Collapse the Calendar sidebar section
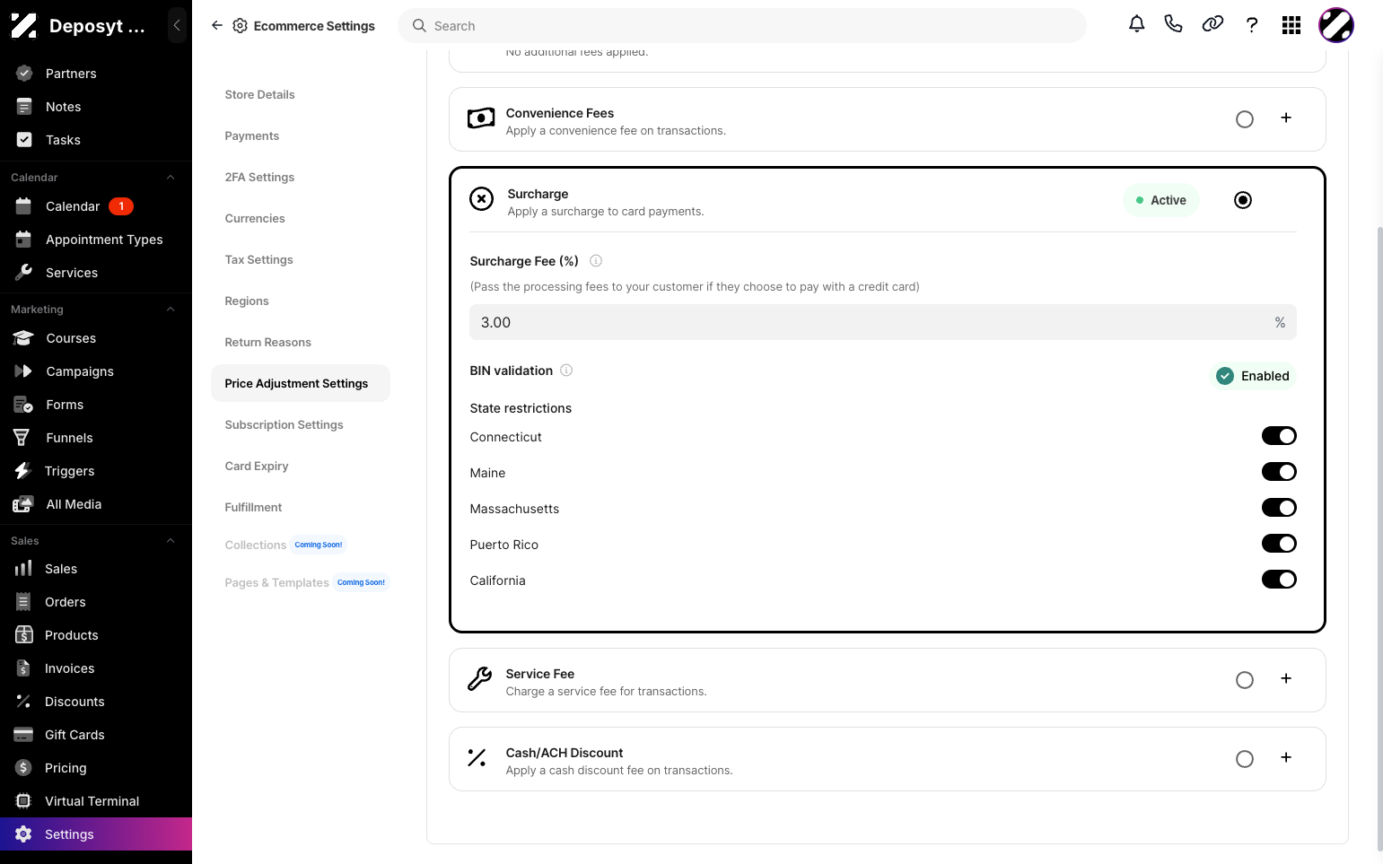The image size is (1383, 864). 171,178
